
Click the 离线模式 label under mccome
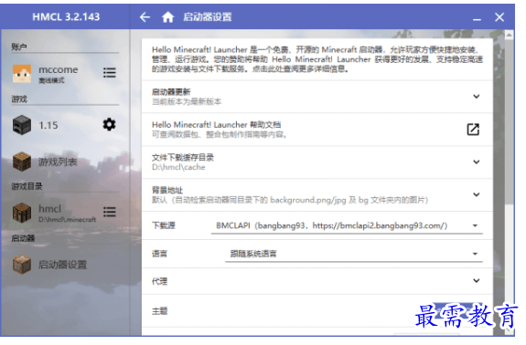click(x=51, y=80)
